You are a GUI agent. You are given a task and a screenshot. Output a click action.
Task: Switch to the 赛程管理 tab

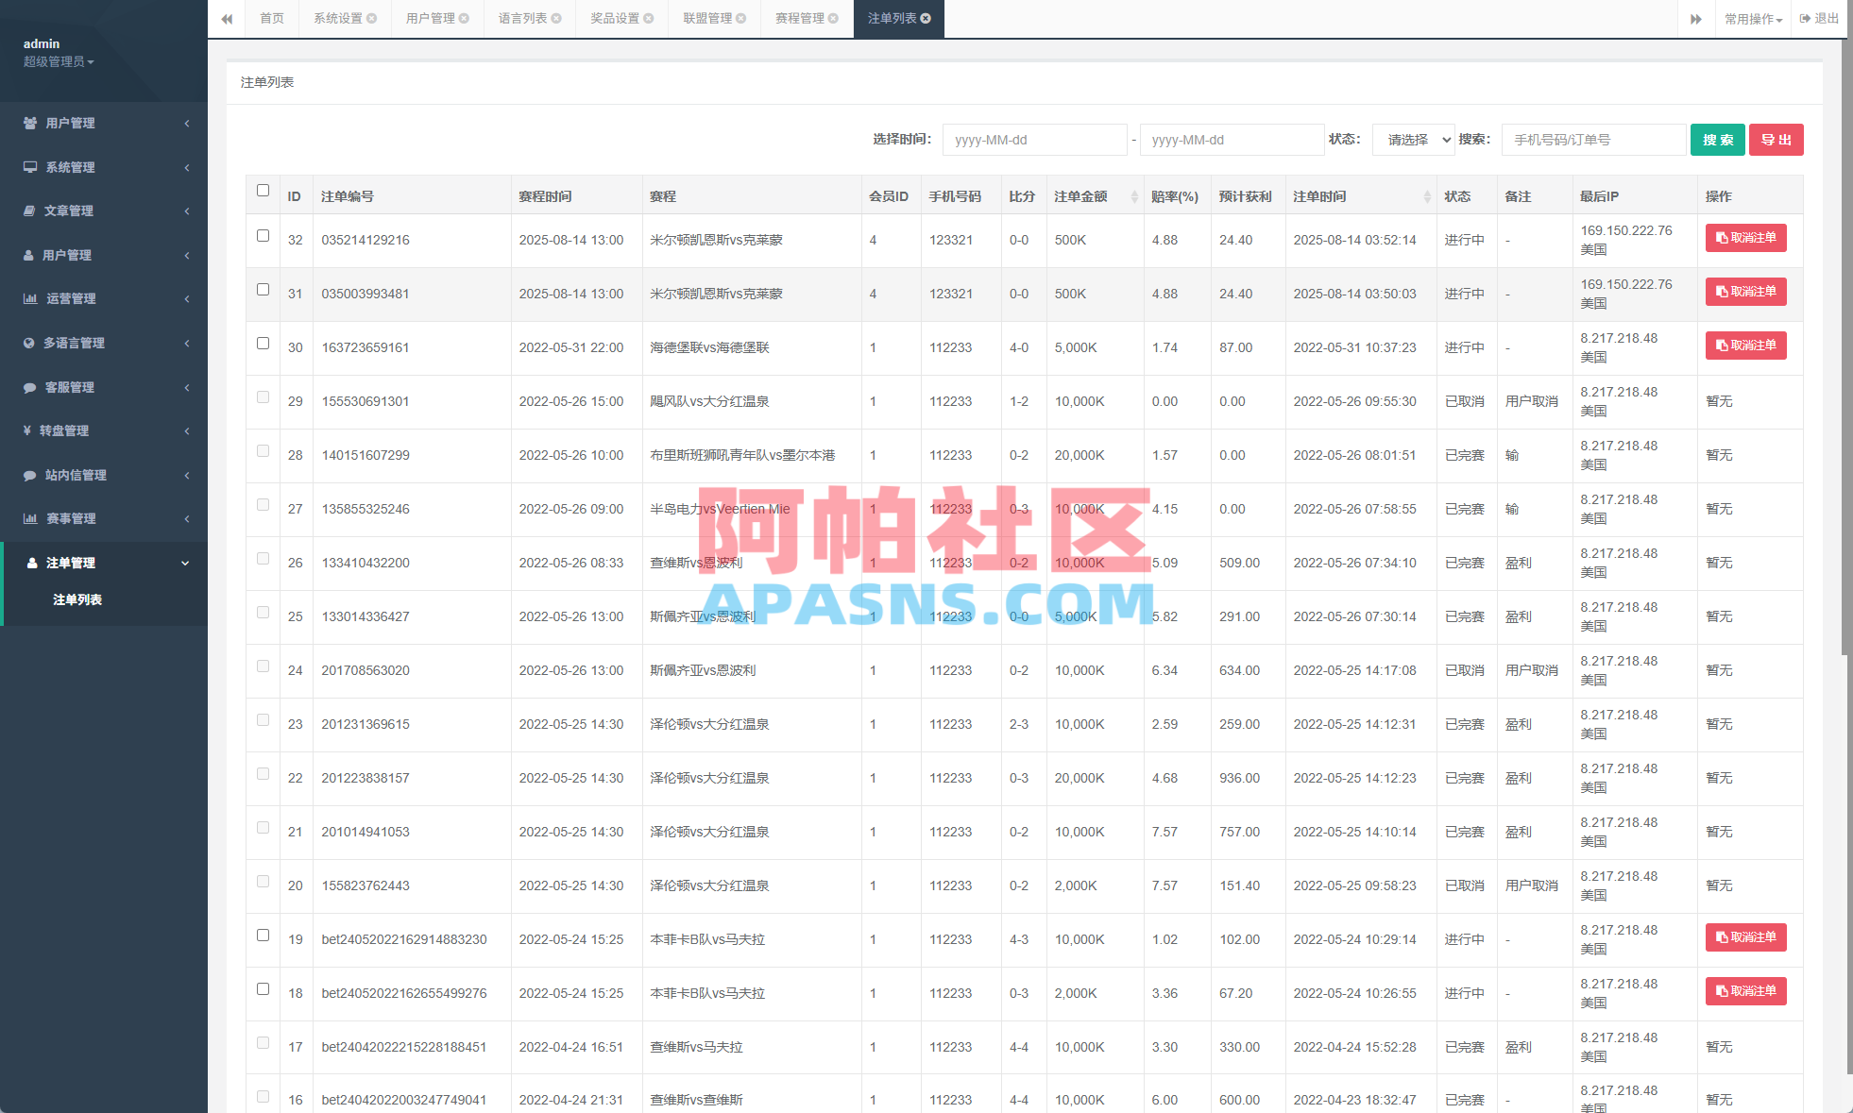(800, 17)
